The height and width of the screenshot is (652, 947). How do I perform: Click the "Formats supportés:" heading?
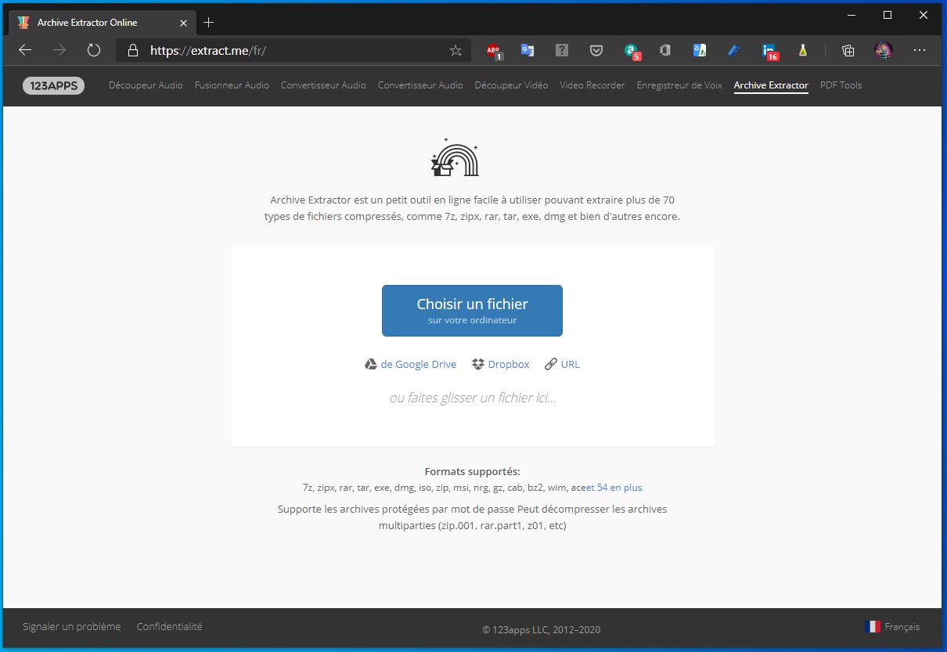(472, 471)
